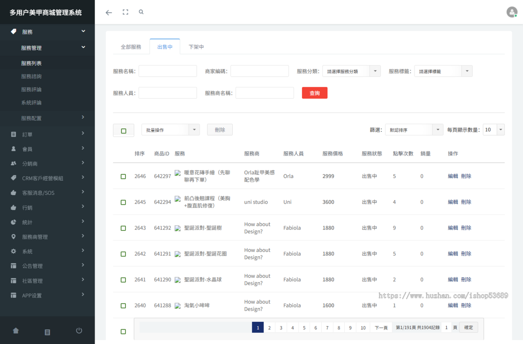Click the 系統 gear icon in sidebar
The height and width of the screenshot is (344, 523).
[14, 251]
